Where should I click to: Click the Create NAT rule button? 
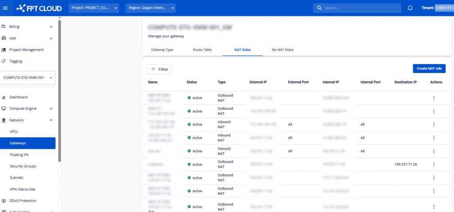coord(429,69)
